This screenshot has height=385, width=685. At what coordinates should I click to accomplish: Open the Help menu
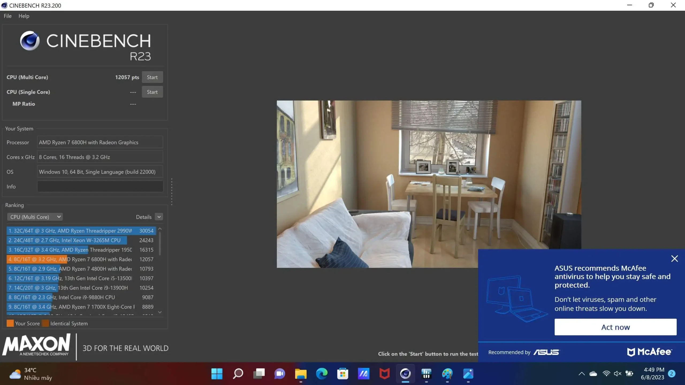click(24, 16)
